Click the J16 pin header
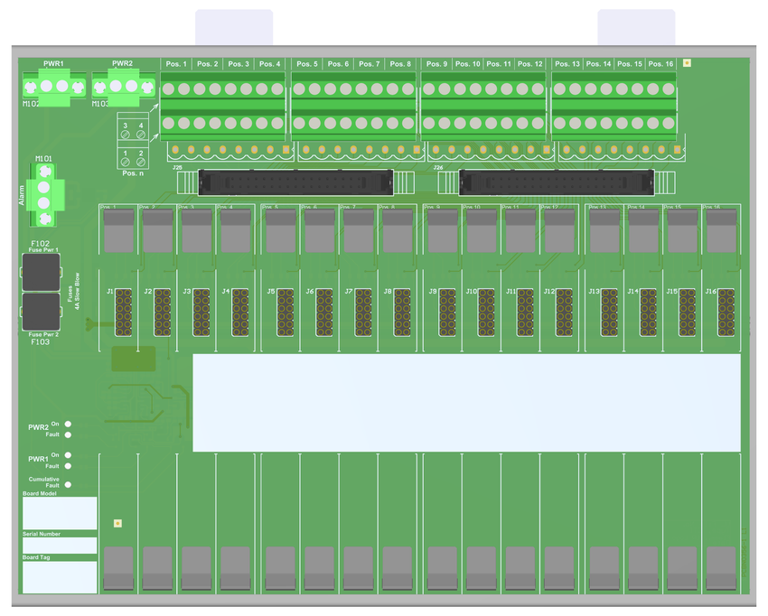The image size is (768, 616). (x=726, y=313)
